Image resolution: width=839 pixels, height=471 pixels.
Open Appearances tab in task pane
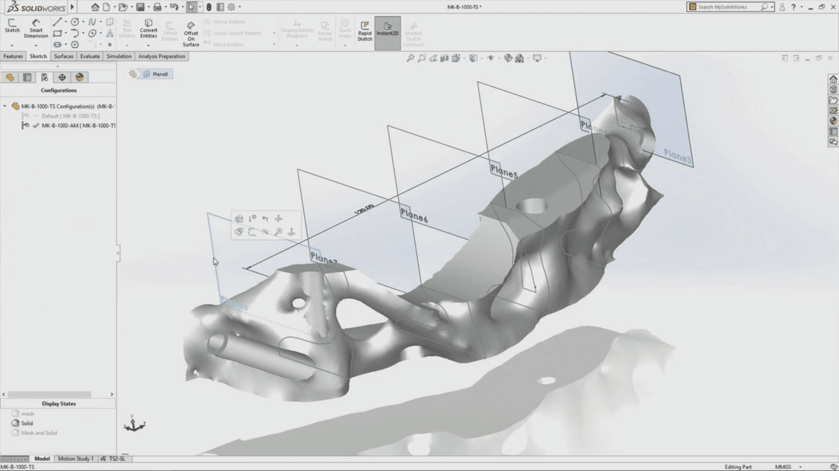pos(833,121)
